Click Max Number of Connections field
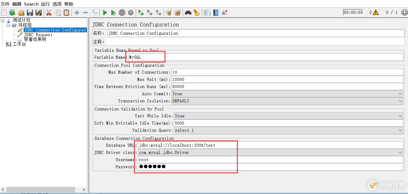Viewport: 408px width, 194px height. coord(287,72)
